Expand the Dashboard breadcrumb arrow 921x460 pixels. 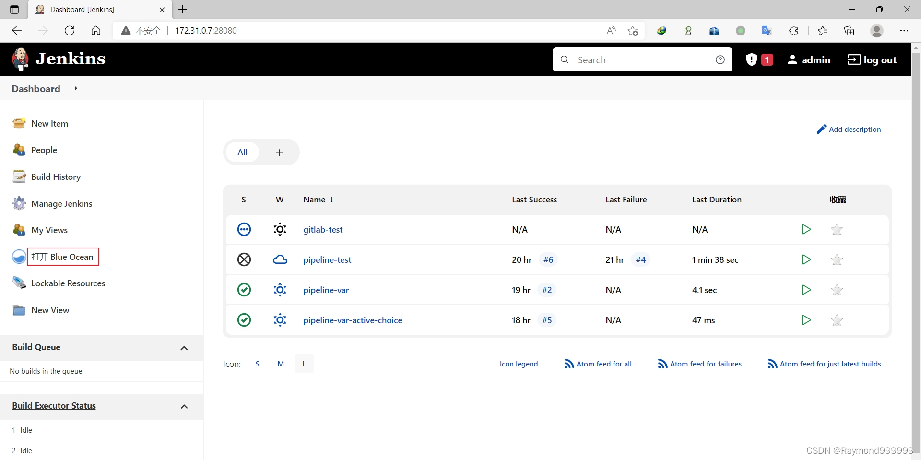[76, 88]
